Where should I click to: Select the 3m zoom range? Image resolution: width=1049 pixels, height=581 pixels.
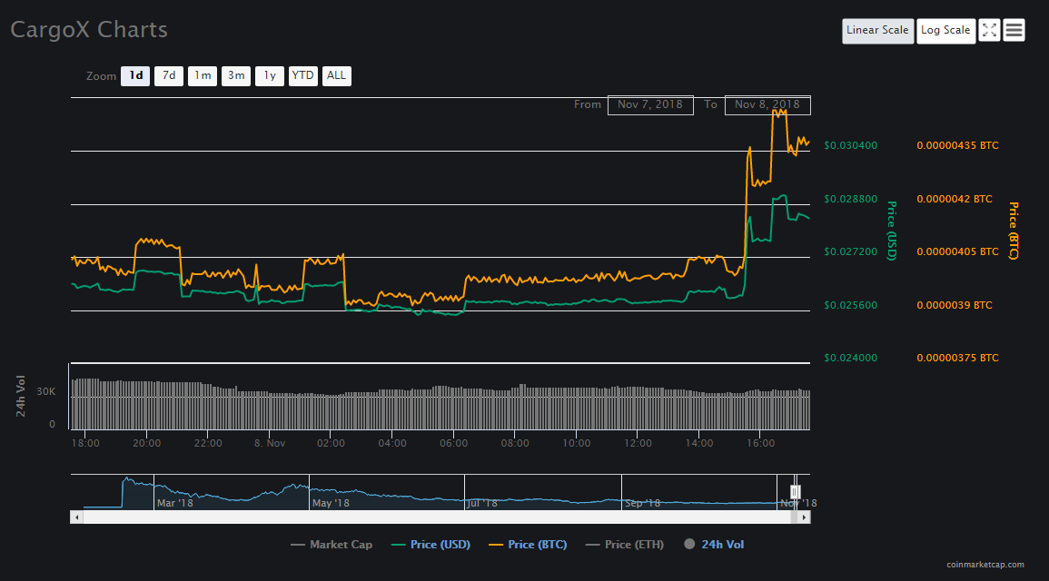[x=236, y=76]
